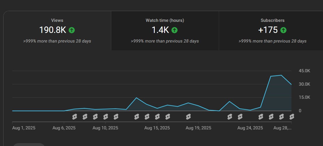
Task: Click the highest peak on the views line
Action: coord(282,75)
